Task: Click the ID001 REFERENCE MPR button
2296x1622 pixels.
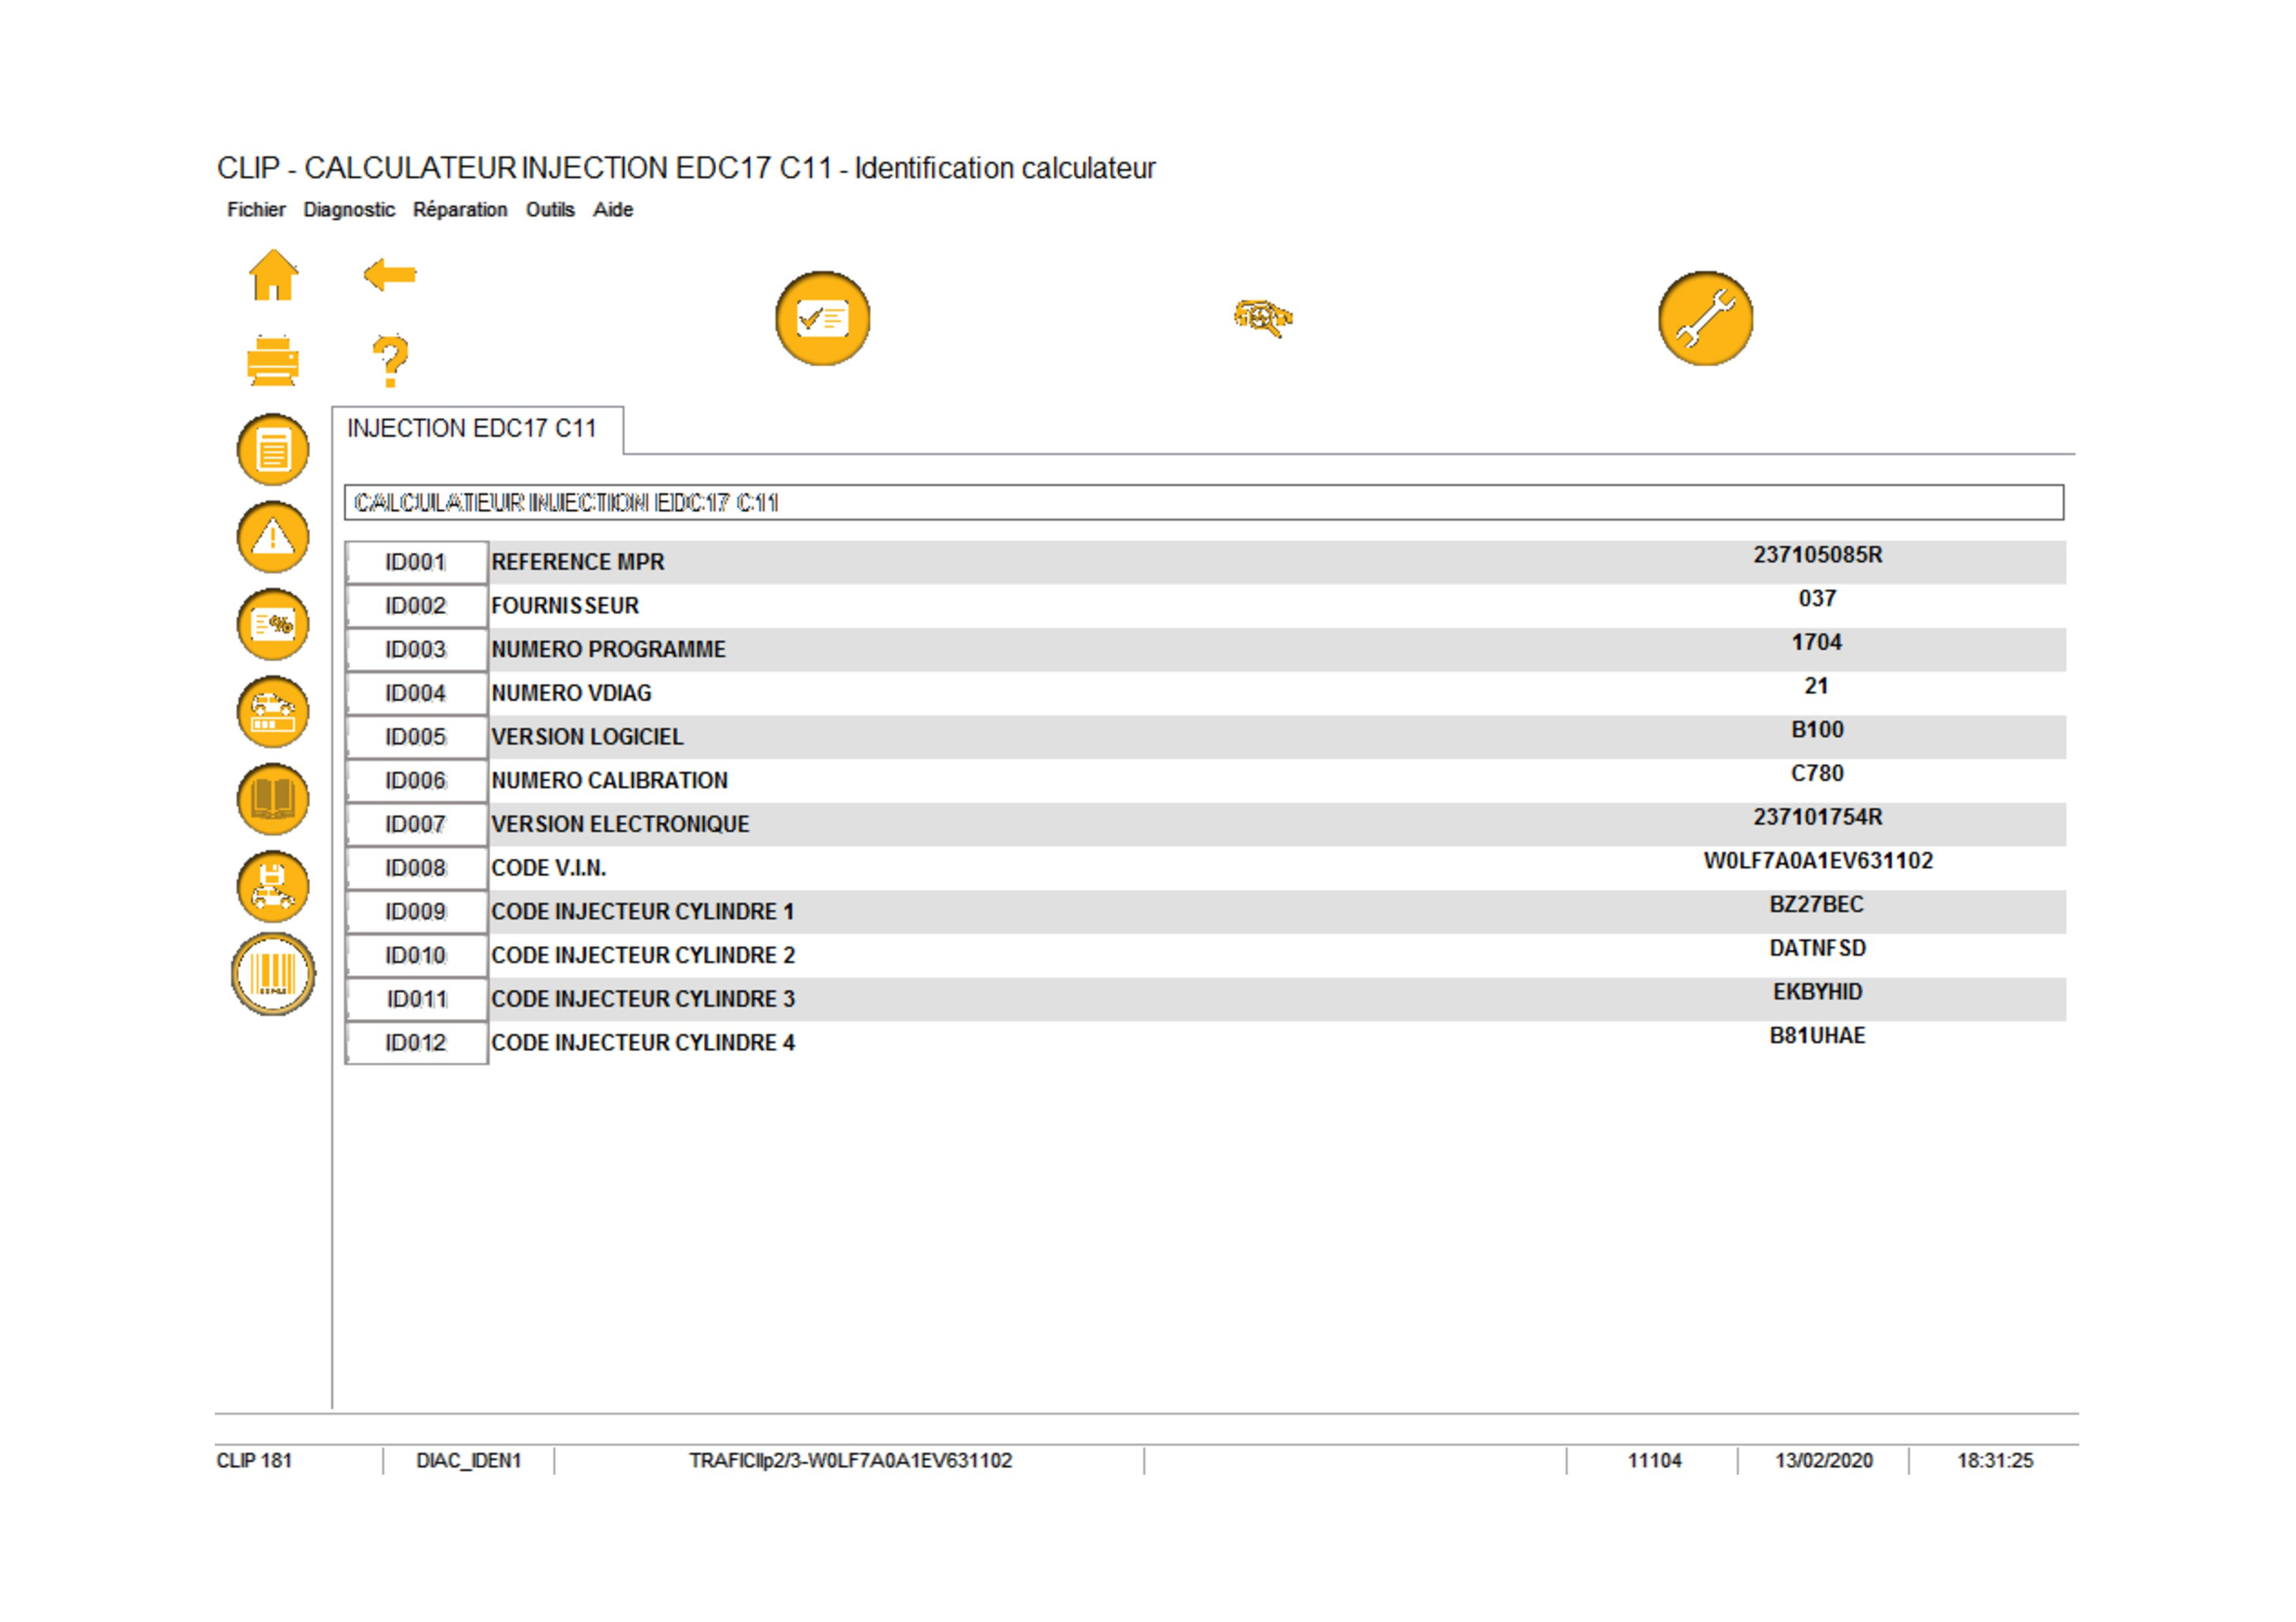Action: click(x=416, y=563)
